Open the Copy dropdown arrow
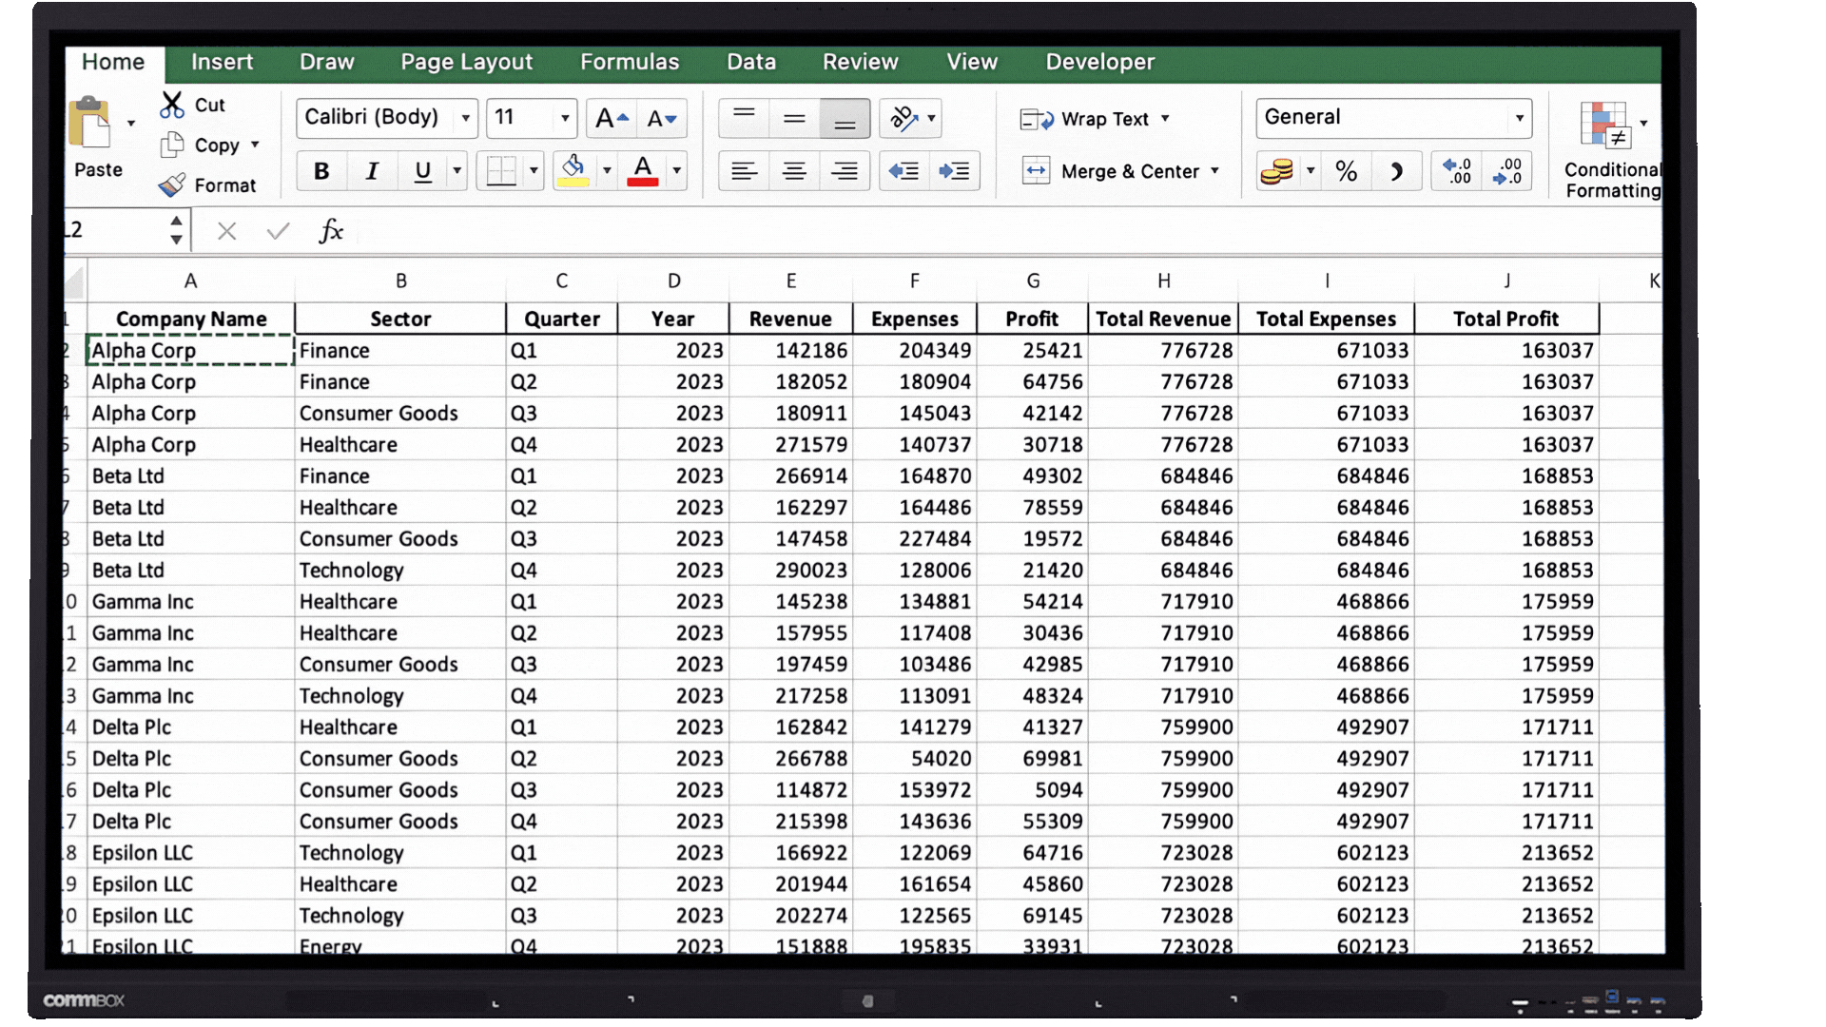This screenshot has width=1826, height=1027. [x=255, y=145]
